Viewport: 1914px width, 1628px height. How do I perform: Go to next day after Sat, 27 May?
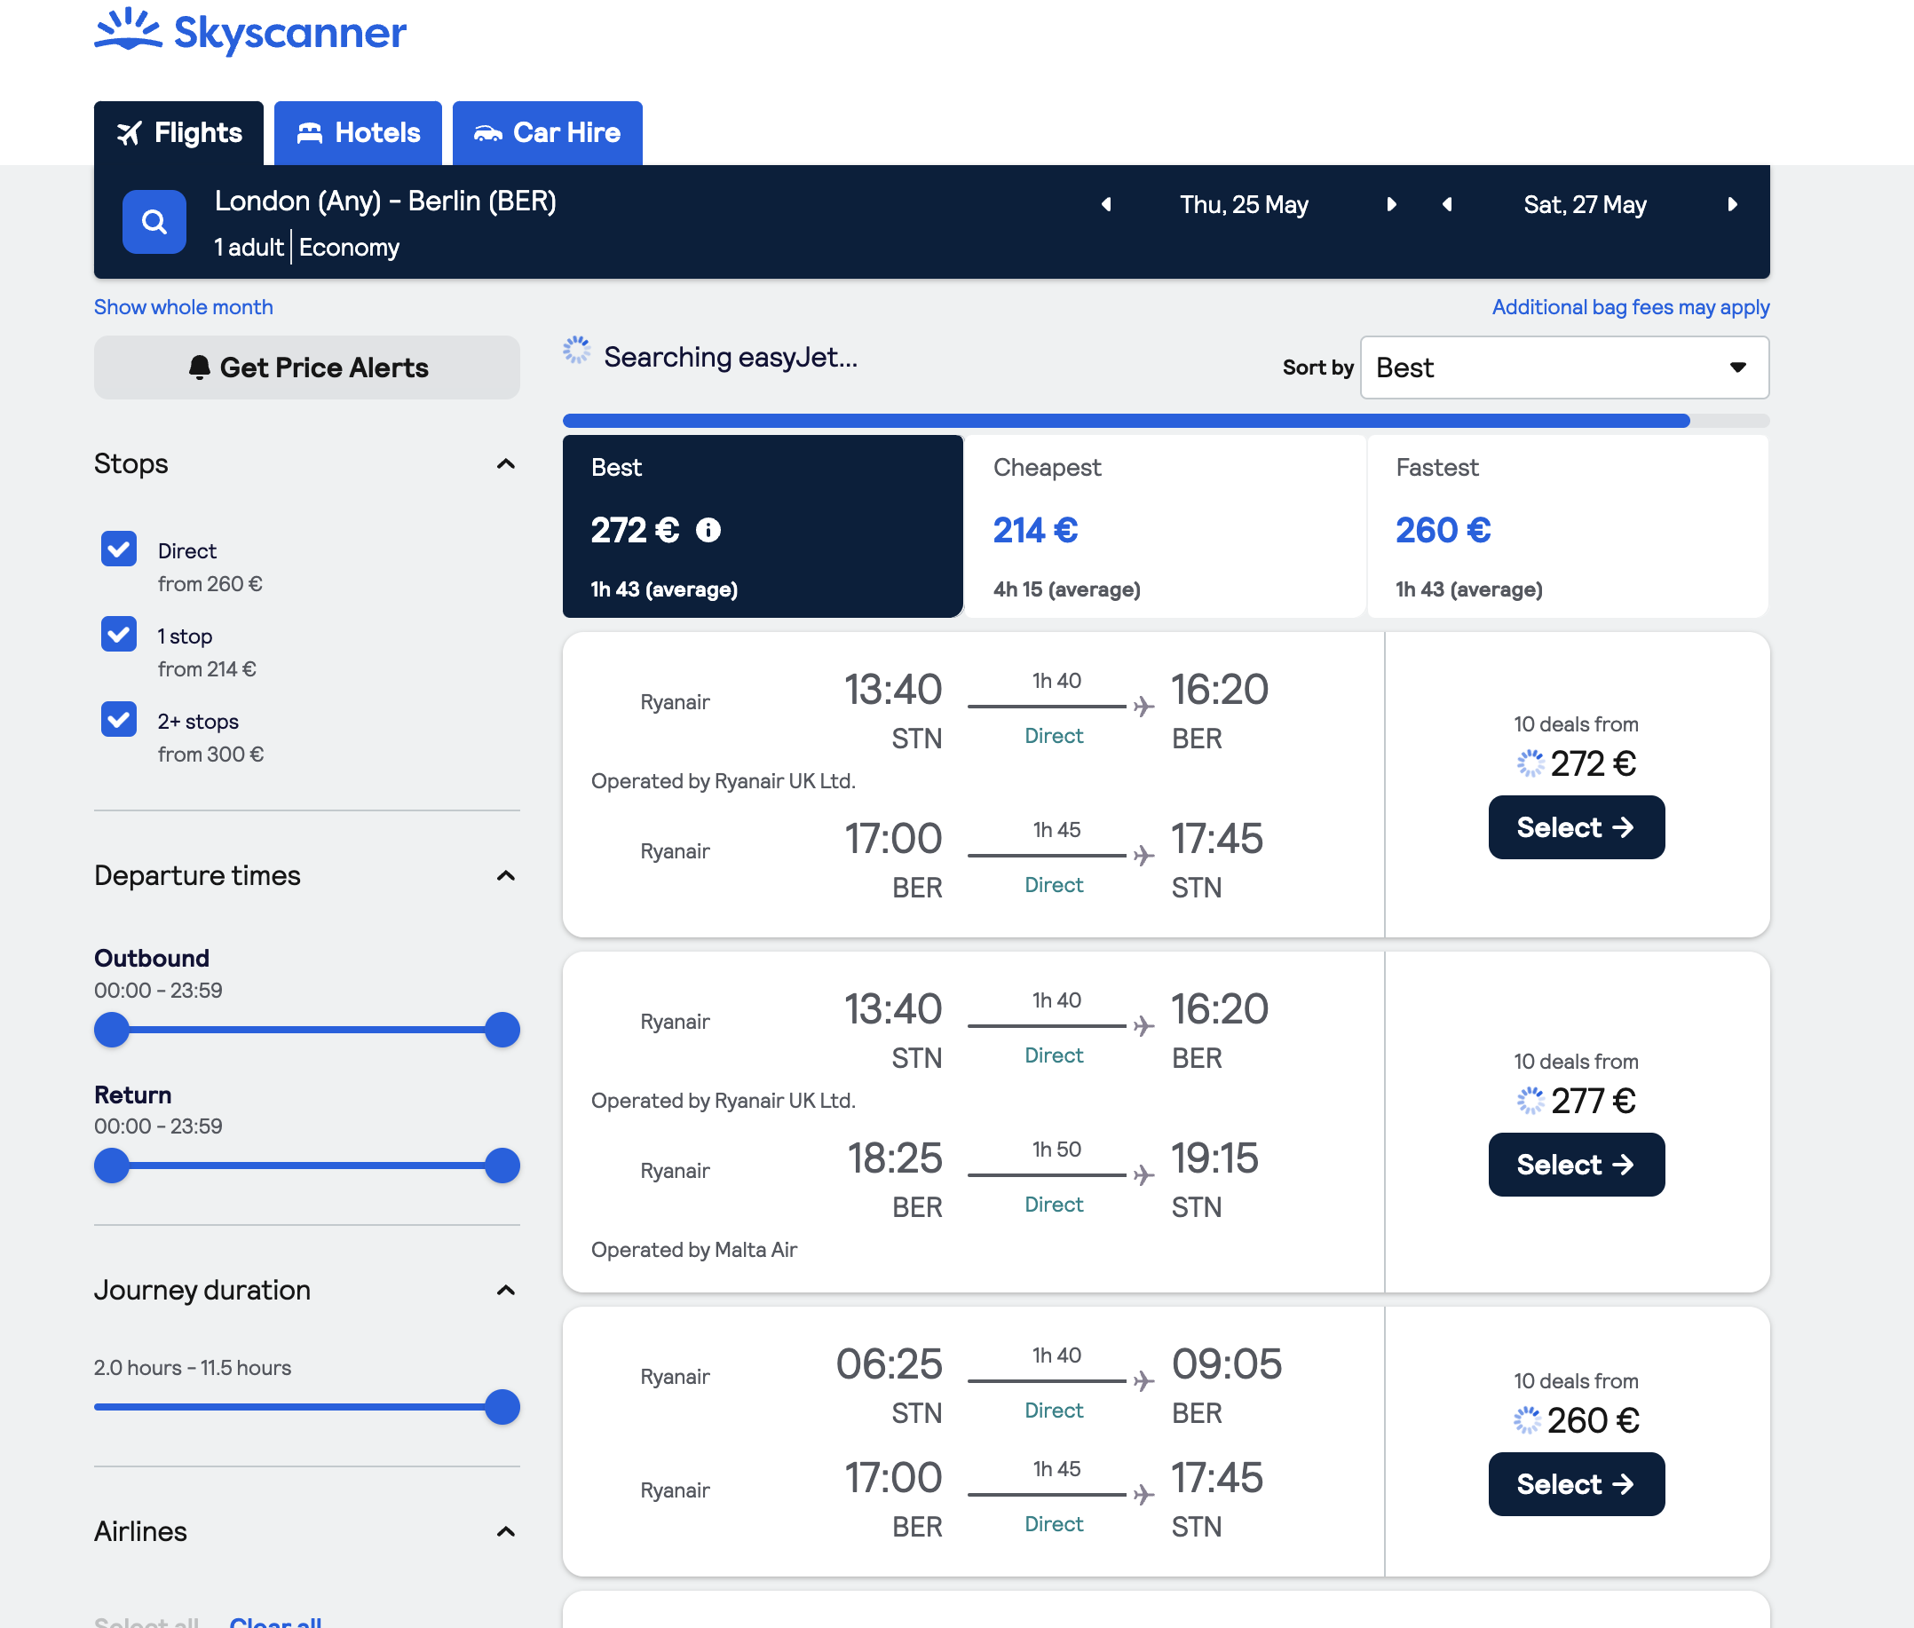tap(1732, 204)
